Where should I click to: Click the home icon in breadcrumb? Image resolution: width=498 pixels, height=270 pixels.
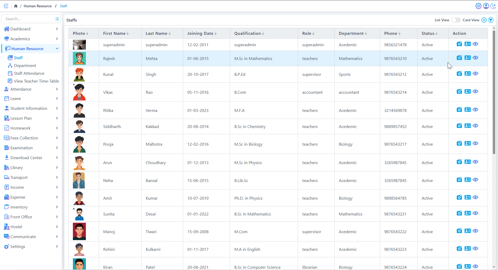(16, 6)
